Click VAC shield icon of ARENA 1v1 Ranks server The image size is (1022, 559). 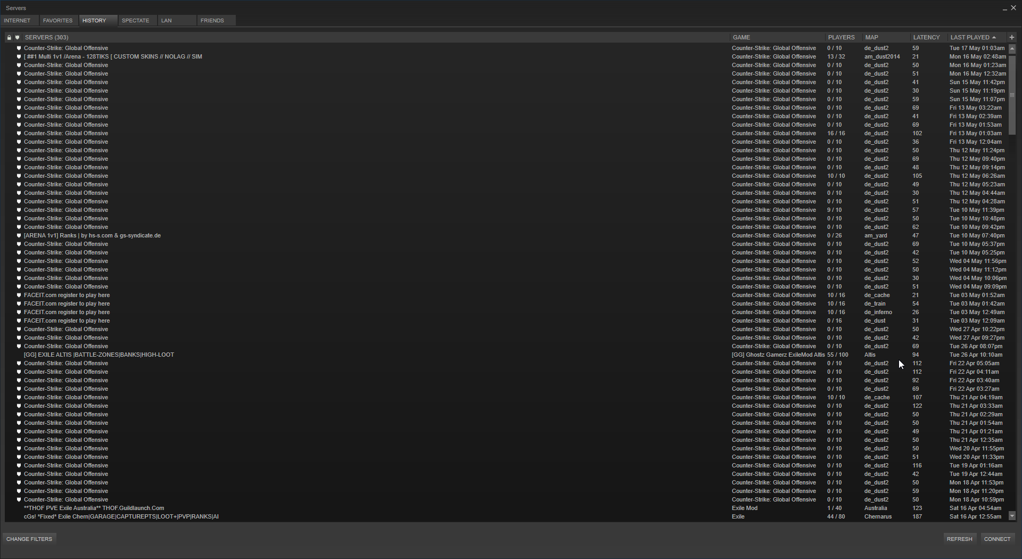[19, 235]
